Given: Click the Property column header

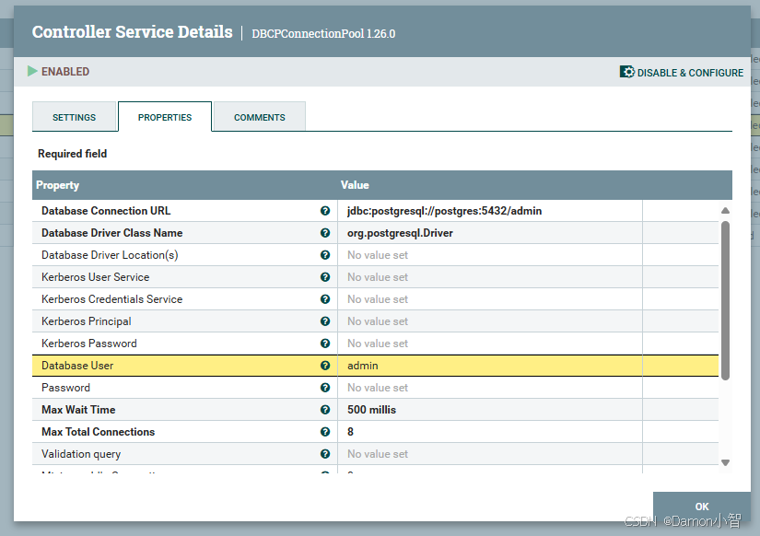Looking at the screenshot, I should click(57, 185).
